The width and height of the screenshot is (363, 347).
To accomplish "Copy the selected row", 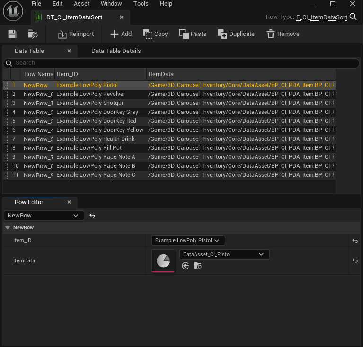I will [x=155, y=34].
